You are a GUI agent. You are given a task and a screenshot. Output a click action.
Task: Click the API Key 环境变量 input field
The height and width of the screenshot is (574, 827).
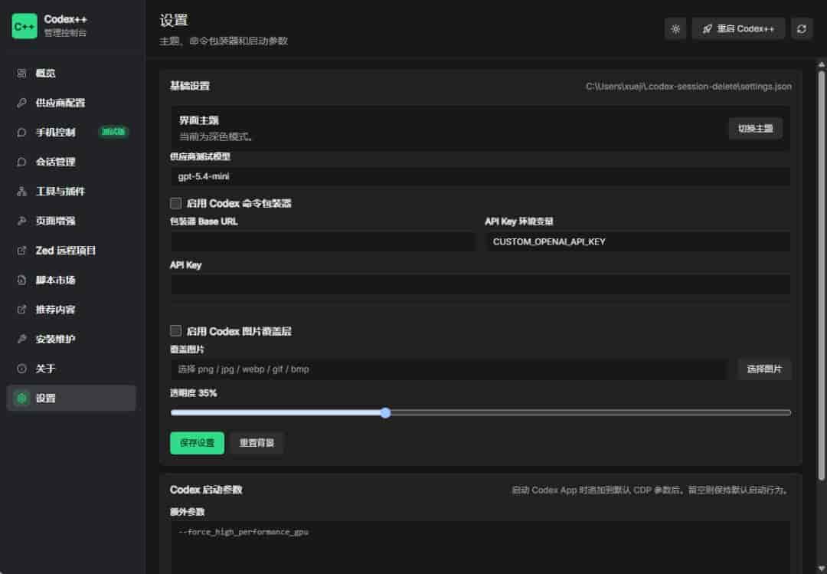pos(638,242)
